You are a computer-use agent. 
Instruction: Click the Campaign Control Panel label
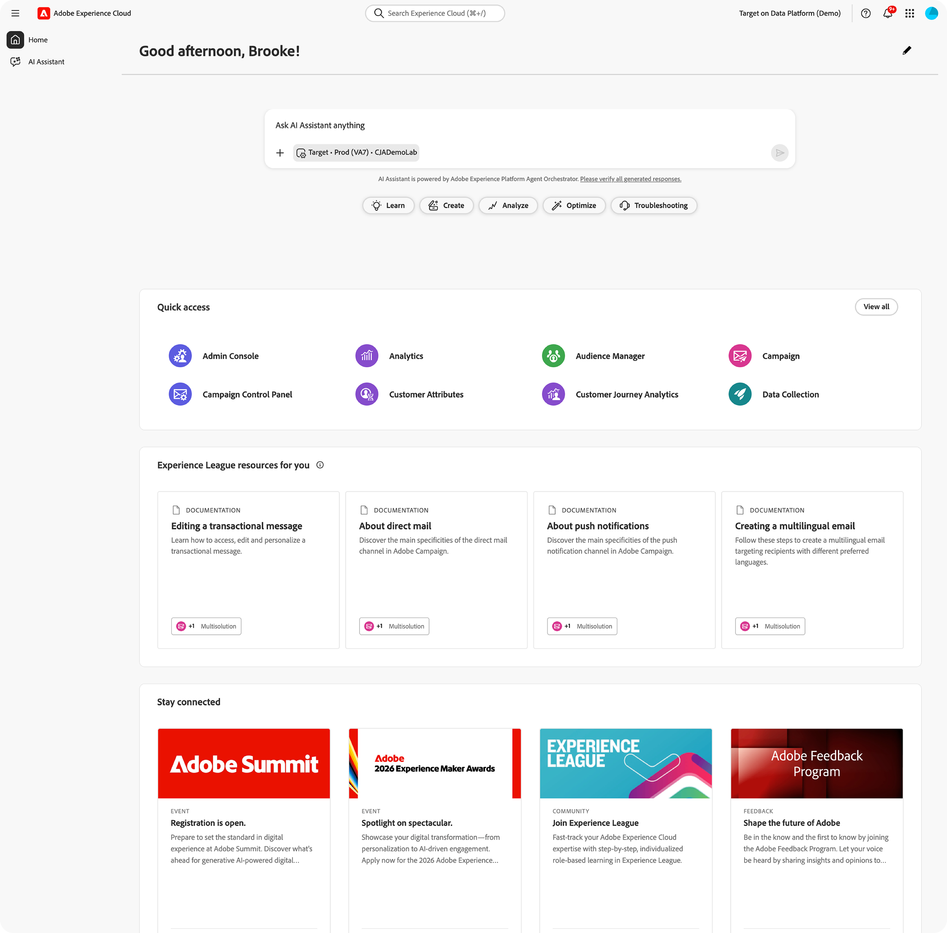coord(247,395)
